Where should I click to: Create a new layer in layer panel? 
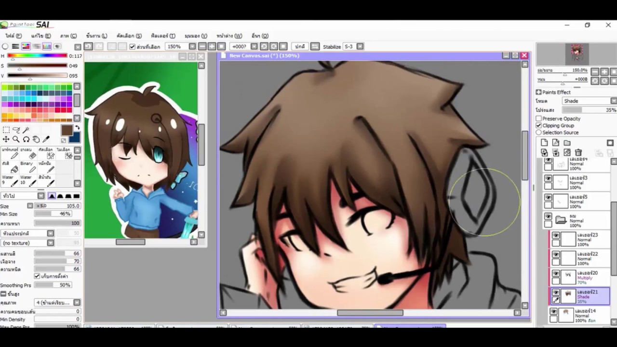click(x=544, y=143)
